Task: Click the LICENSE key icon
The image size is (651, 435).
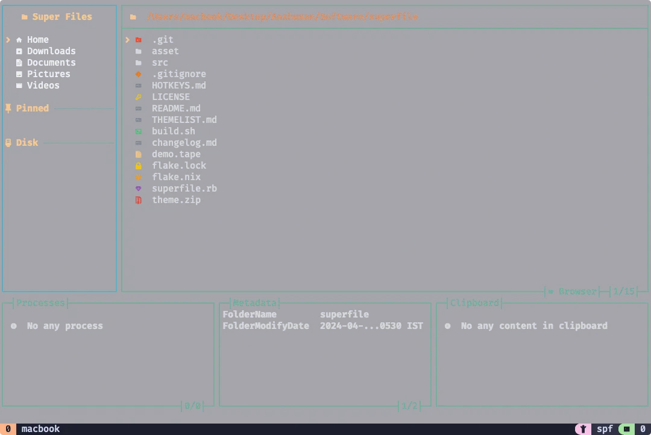Action: click(x=139, y=97)
